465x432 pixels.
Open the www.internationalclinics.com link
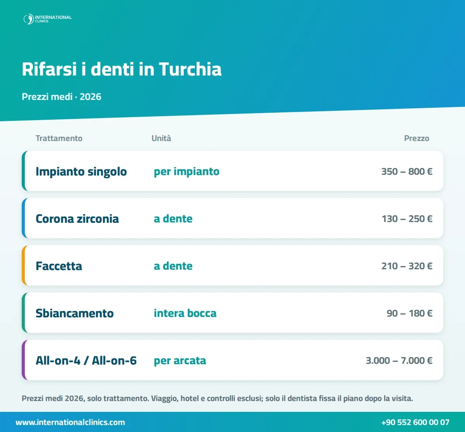70,422
